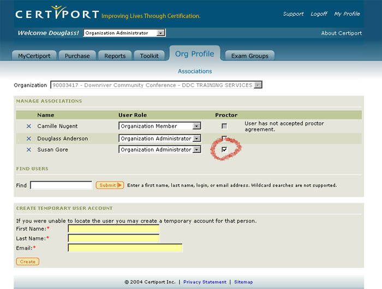Change Susan Gore's user role dropdown

[160, 149]
